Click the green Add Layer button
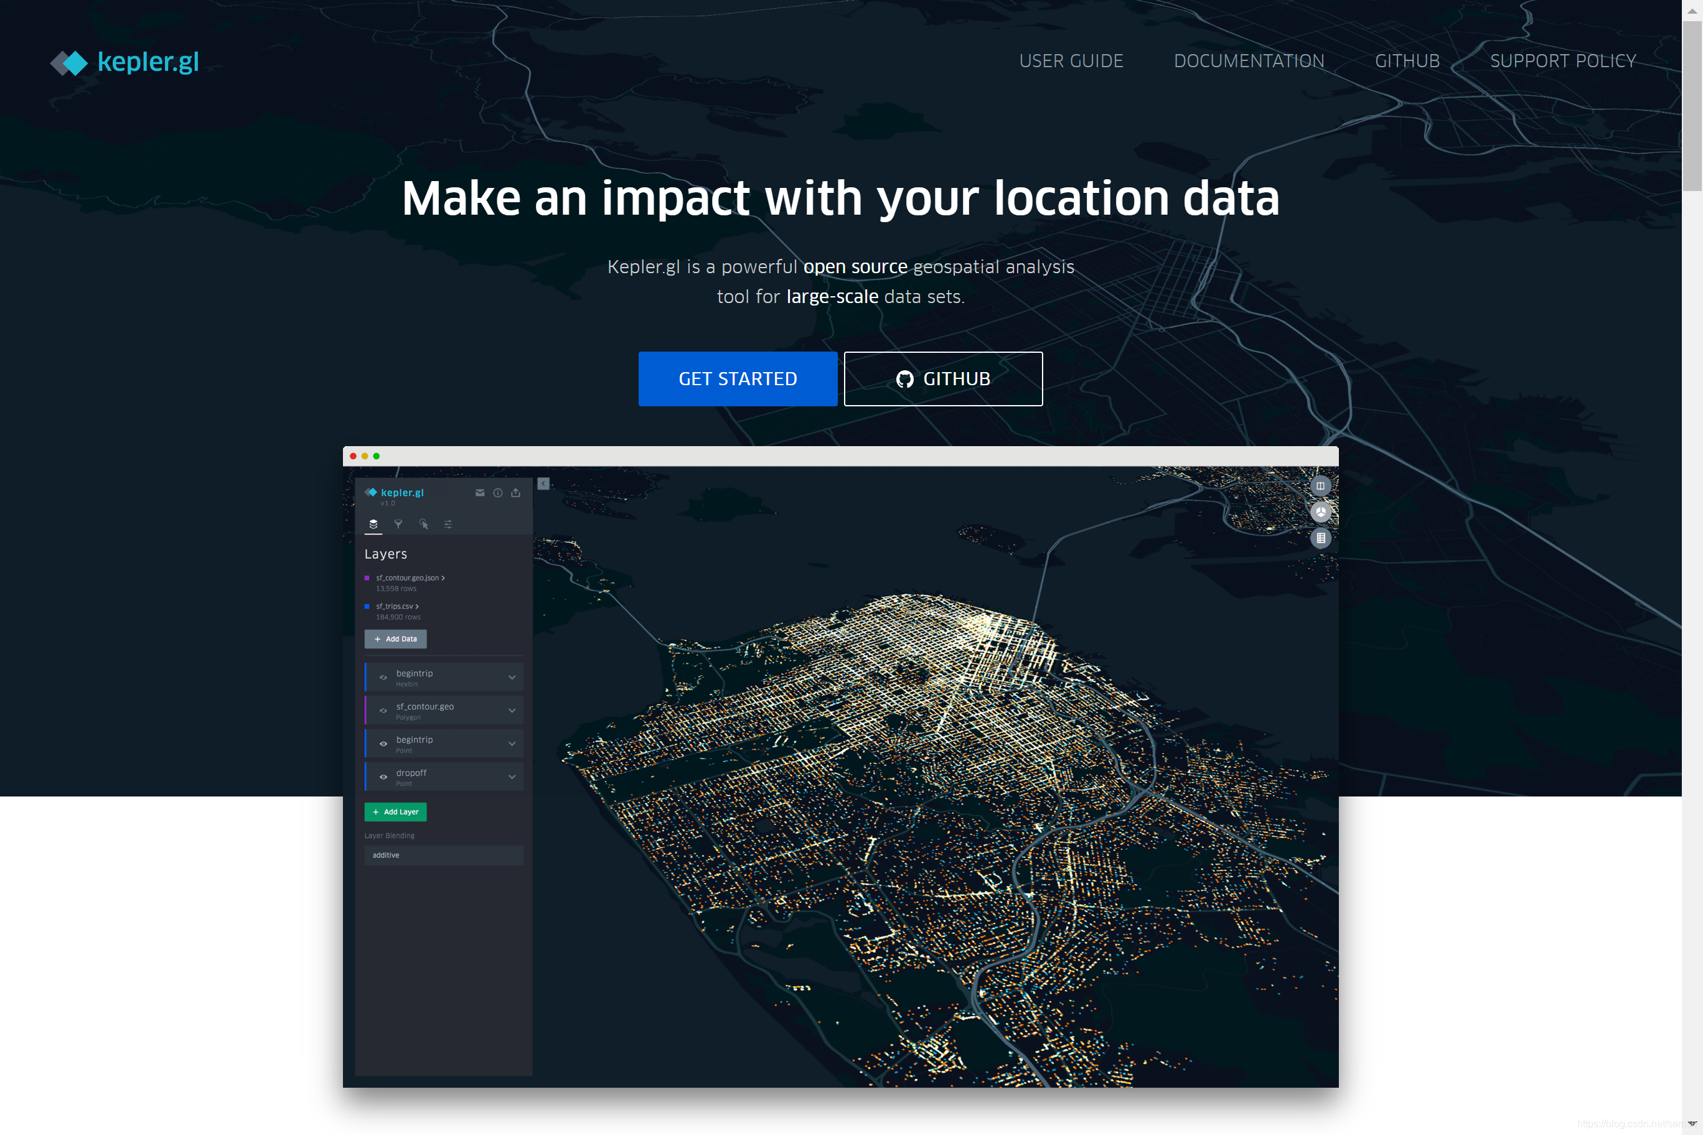The width and height of the screenshot is (1703, 1135). (x=395, y=812)
